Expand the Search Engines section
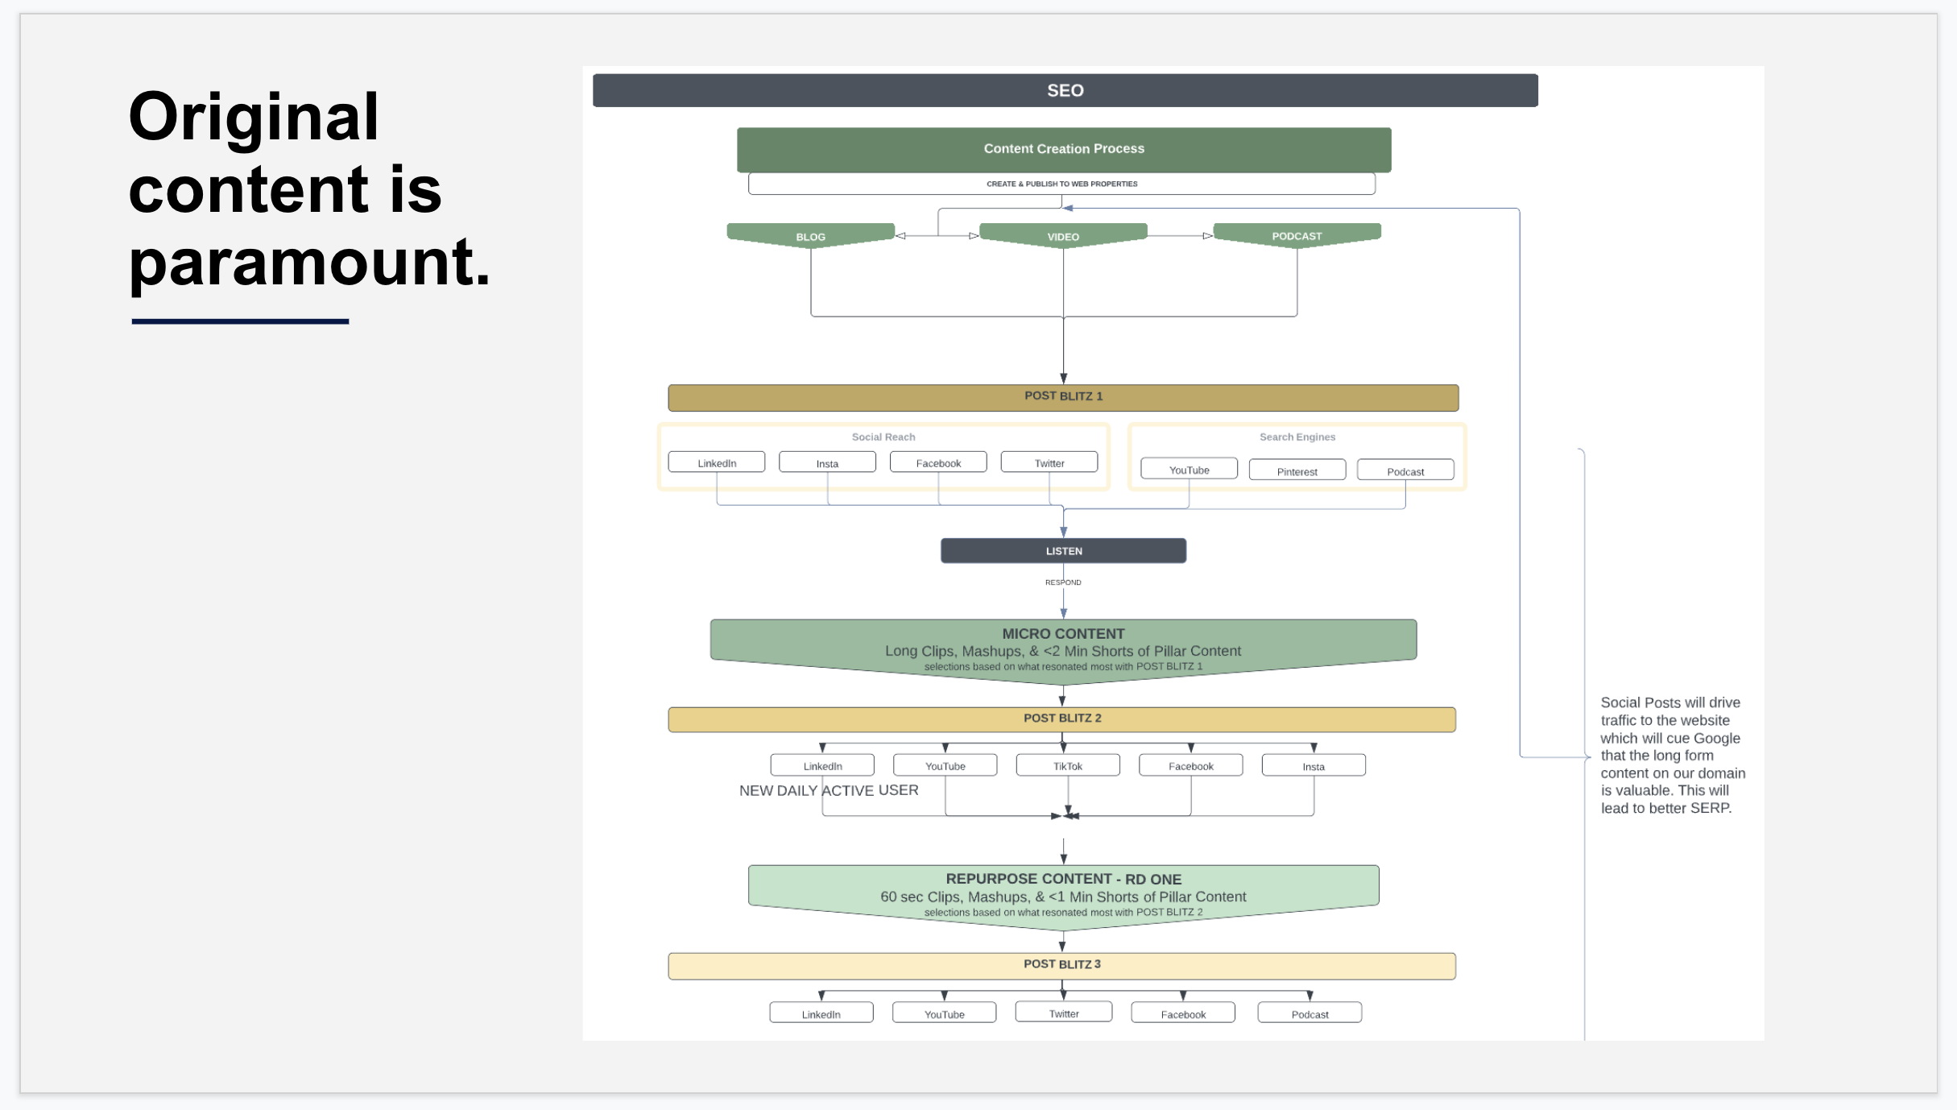This screenshot has width=1957, height=1110. click(1296, 436)
